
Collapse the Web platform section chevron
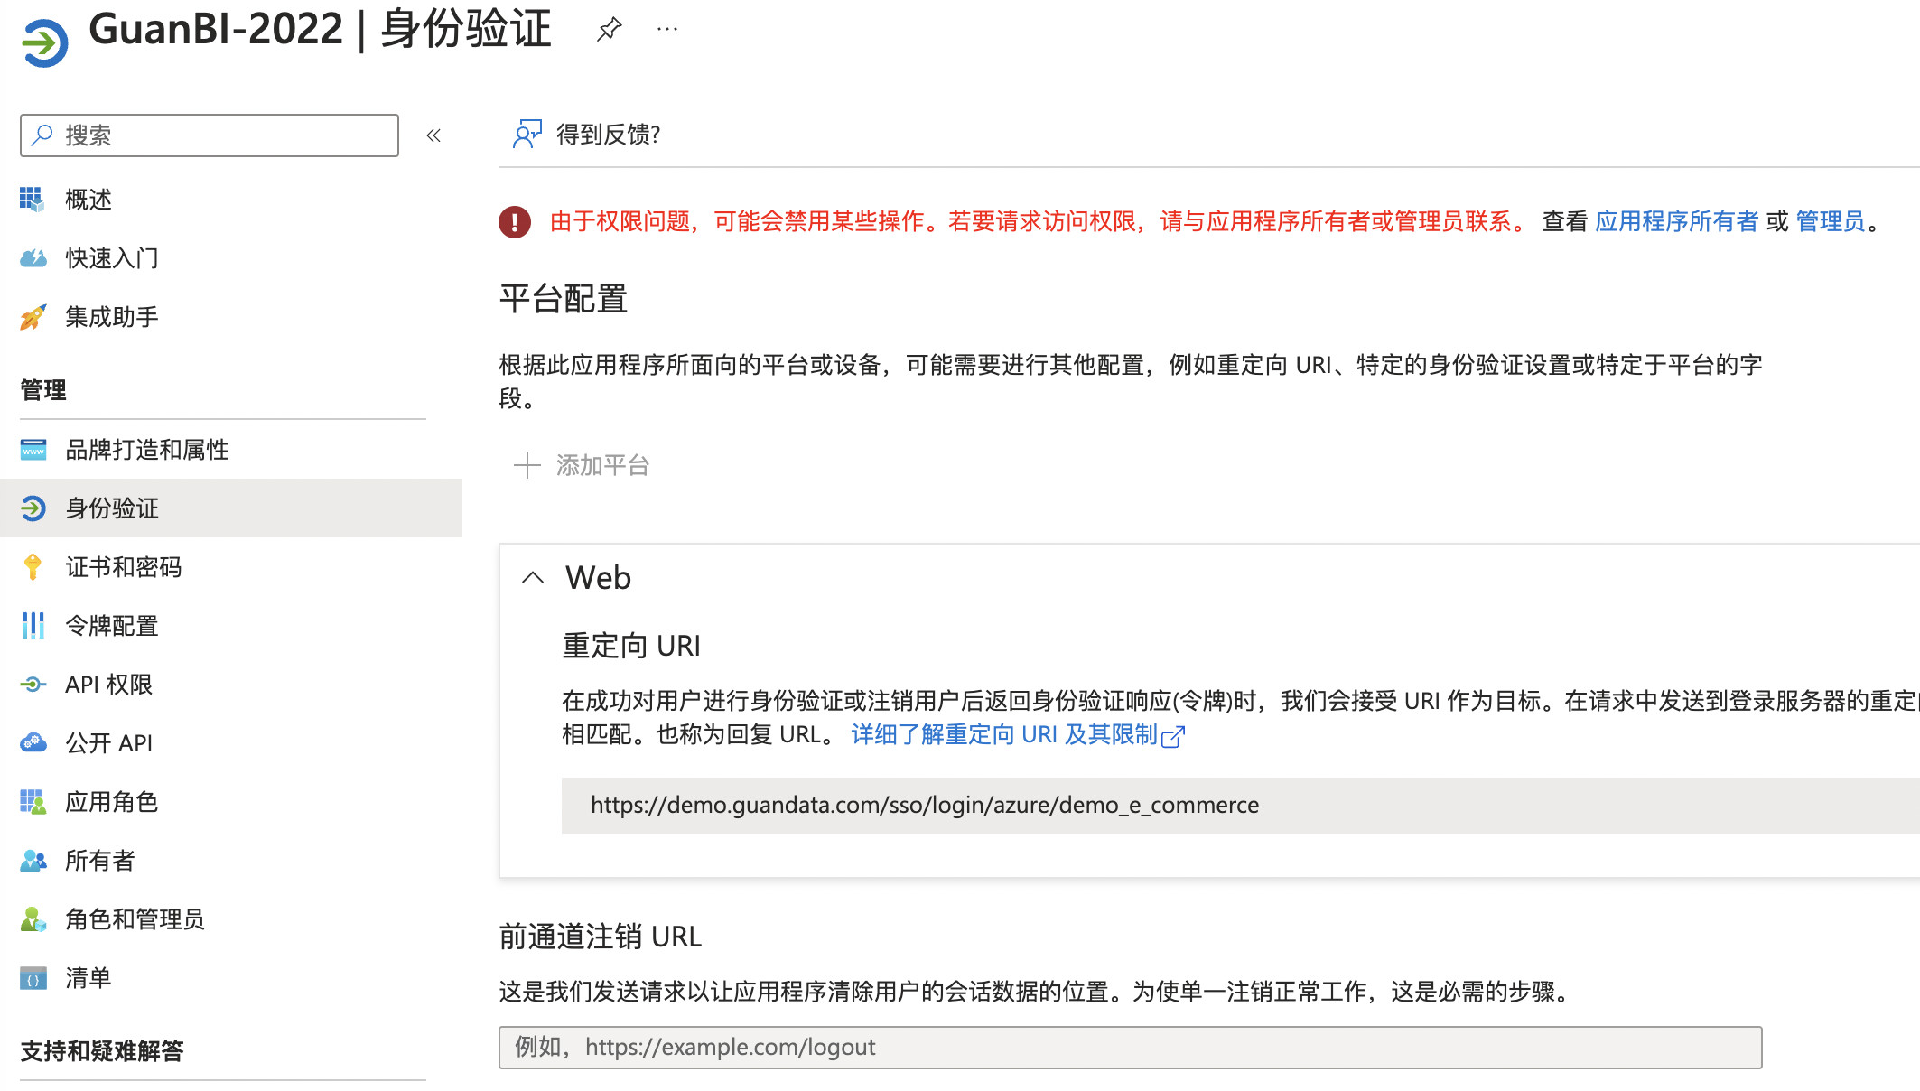coord(533,578)
